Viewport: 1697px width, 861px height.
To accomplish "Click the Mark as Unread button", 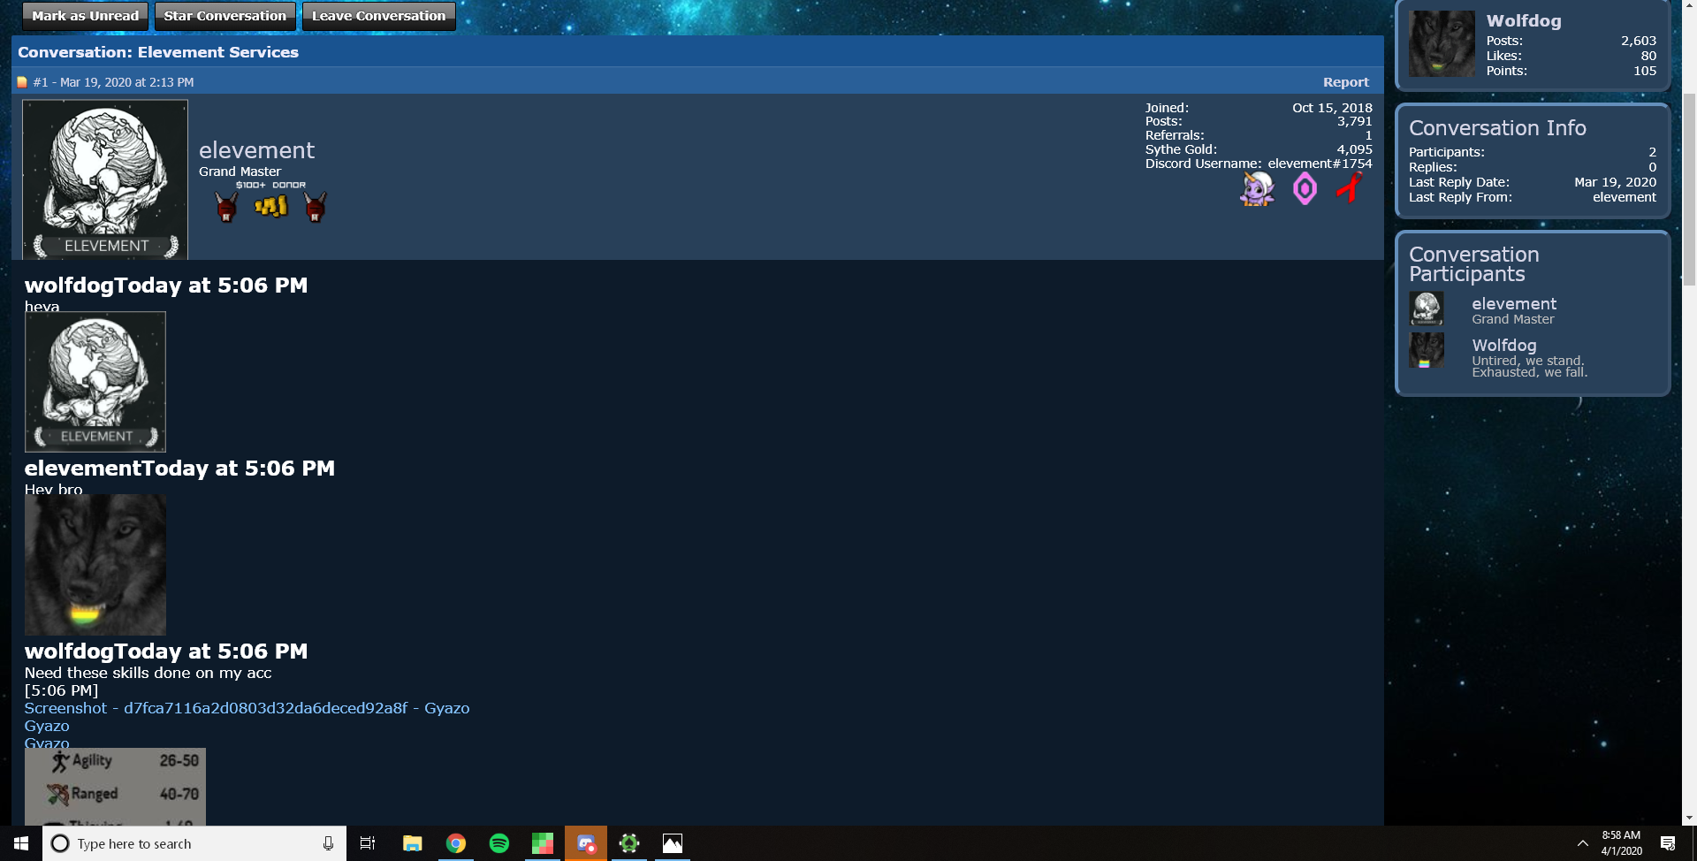I will pos(86,16).
